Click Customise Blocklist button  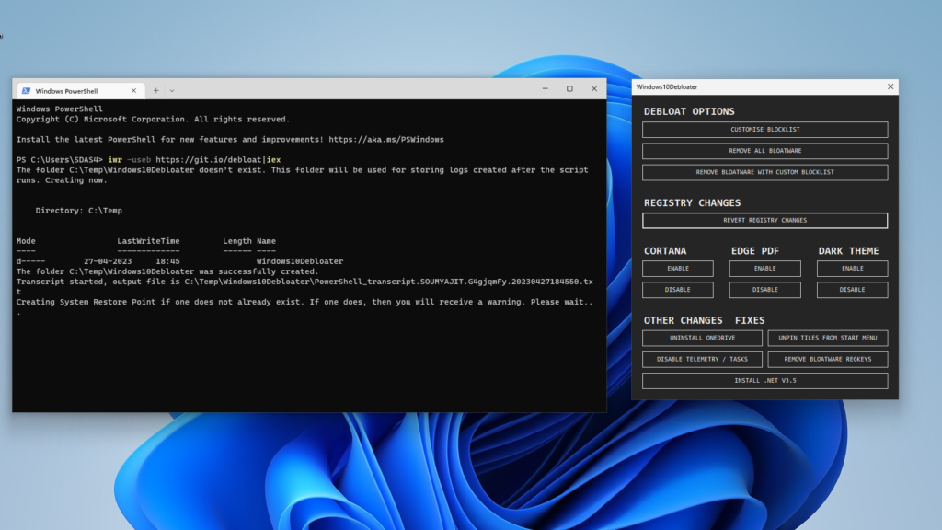(764, 129)
